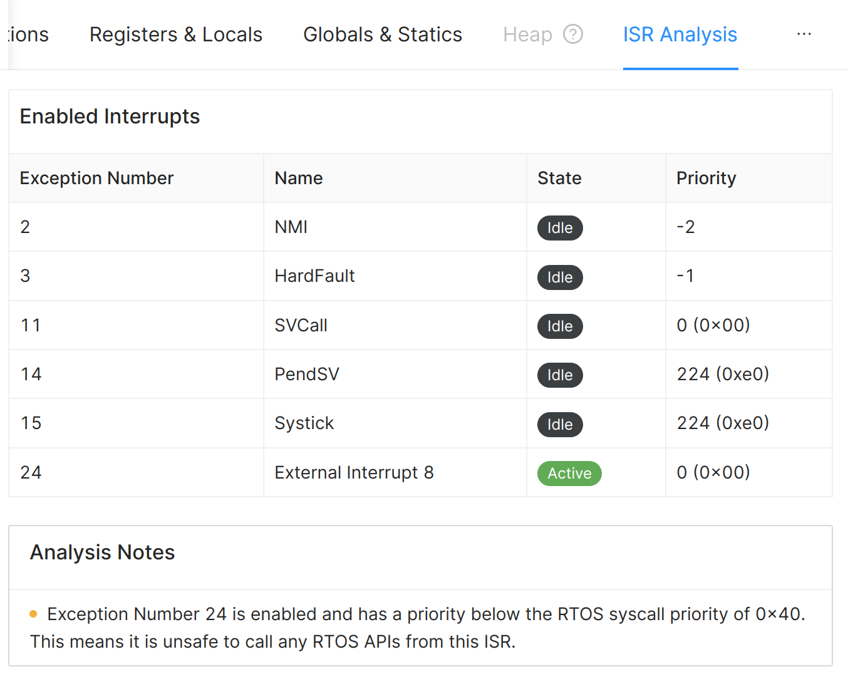
Task: Click the Enabled Interrupts section header
Action: click(x=110, y=117)
